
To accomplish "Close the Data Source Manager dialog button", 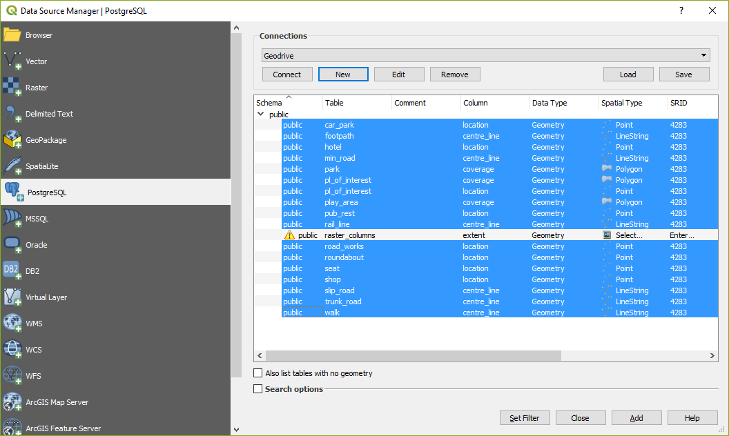I will coord(580,418).
